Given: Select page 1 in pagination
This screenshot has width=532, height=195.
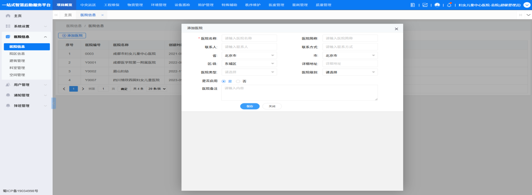Looking at the screenshot, I should pos(73,89).
